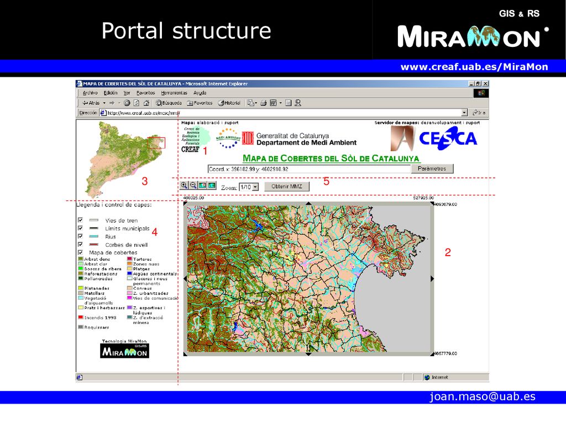This screenshot has height=424, width=566.
Task: Click the fourth map view icon before Zoom label
Action: click(212, 185)
